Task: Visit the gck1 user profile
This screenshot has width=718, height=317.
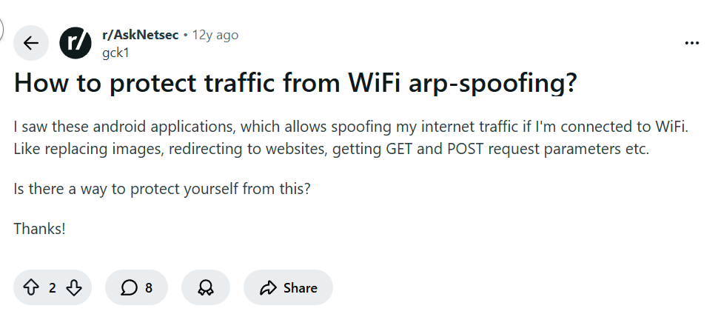Action: click(x=115, y=52)
